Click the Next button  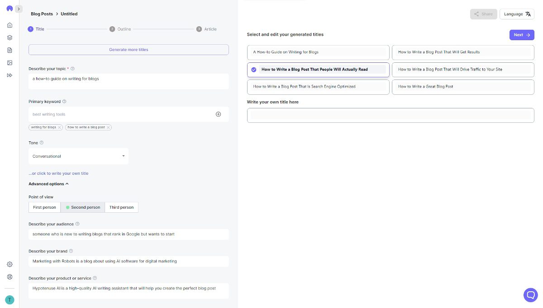[522, 35]
